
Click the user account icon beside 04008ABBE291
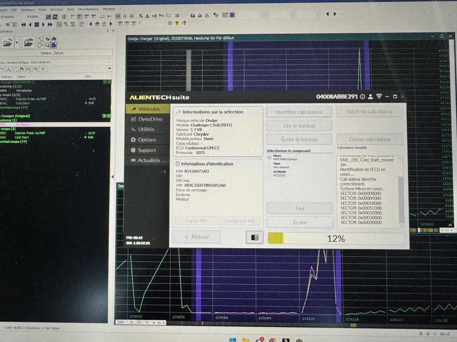click(x=370, y=97)
